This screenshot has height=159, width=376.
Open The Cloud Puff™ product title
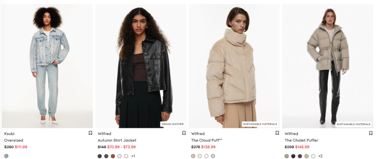click(x=206, y=140)
